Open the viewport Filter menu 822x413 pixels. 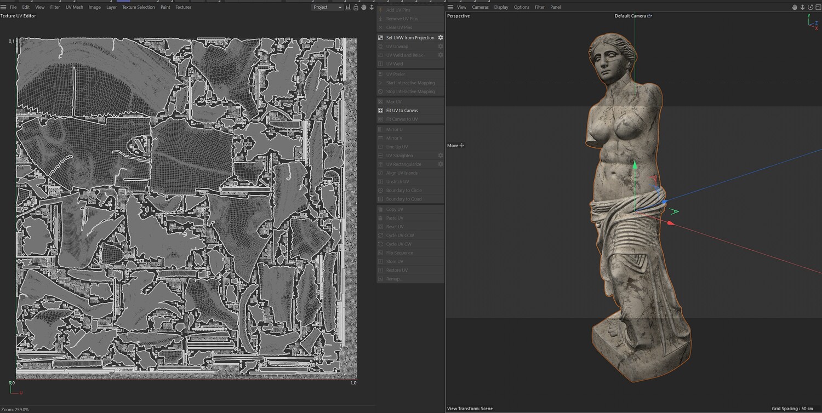pos(540,7)
